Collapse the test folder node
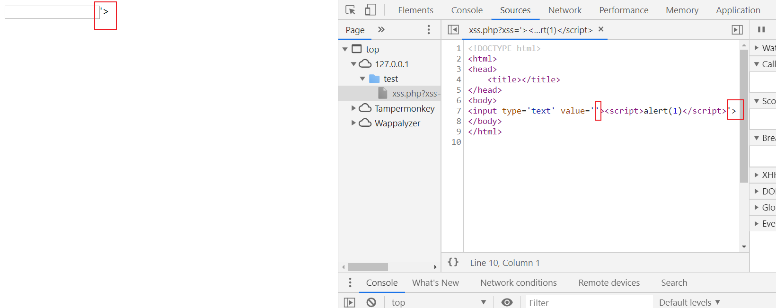Image resolution: width=776 pixels, height=308 pixels. click(x=362, y=79)
